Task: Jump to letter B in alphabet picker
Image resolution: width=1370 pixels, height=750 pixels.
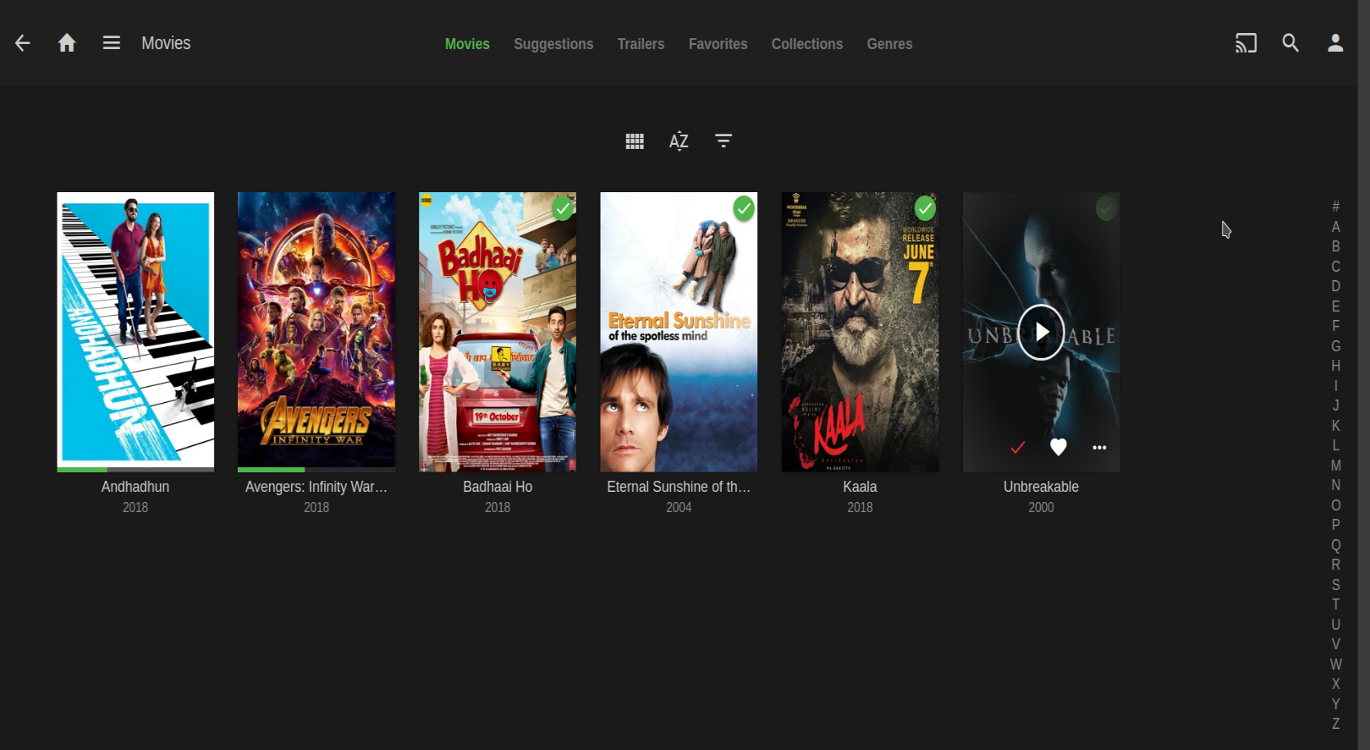Action: [x=1335, y=246]
